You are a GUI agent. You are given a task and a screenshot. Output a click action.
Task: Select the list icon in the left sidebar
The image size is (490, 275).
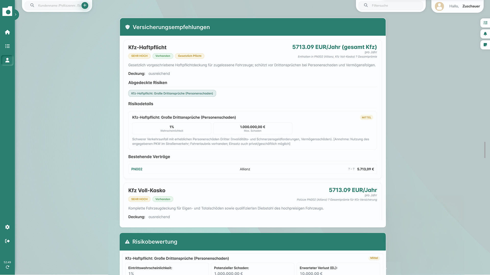(x=7, y=46)
